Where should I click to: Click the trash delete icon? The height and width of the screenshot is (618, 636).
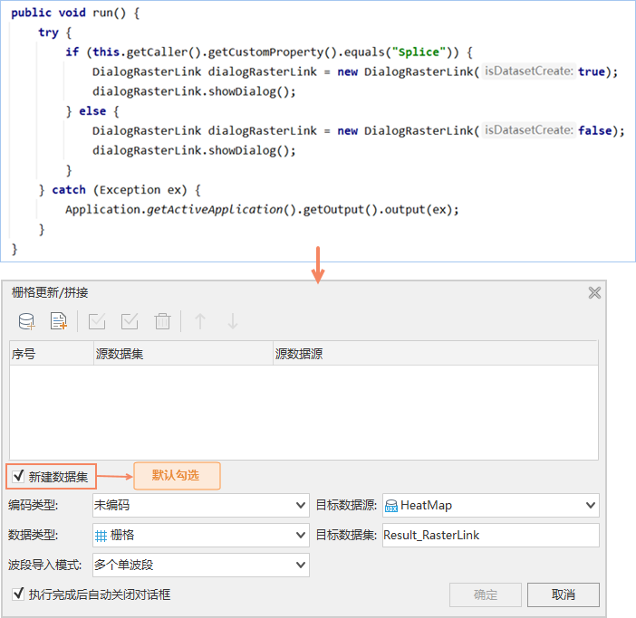point(162,321)
